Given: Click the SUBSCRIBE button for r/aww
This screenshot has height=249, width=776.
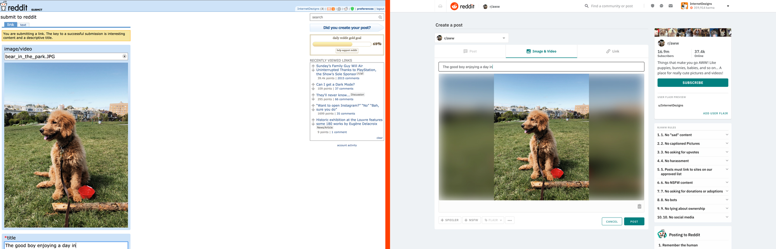Looking at the screenshot, I should click(693, 83).
